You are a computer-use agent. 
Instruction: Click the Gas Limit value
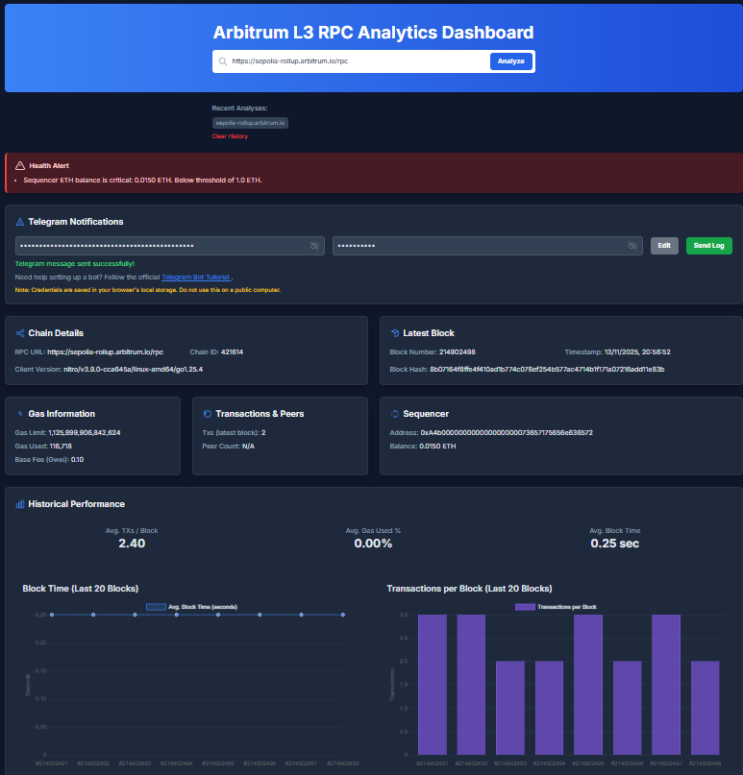click(x=84, y=432)
